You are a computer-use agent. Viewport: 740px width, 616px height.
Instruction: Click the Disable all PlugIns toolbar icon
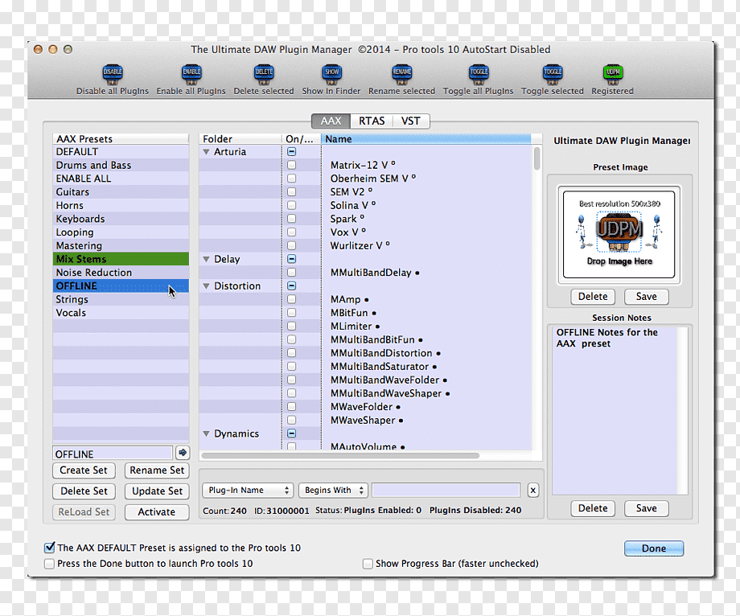pyautogui.click(x=113, y=75)
